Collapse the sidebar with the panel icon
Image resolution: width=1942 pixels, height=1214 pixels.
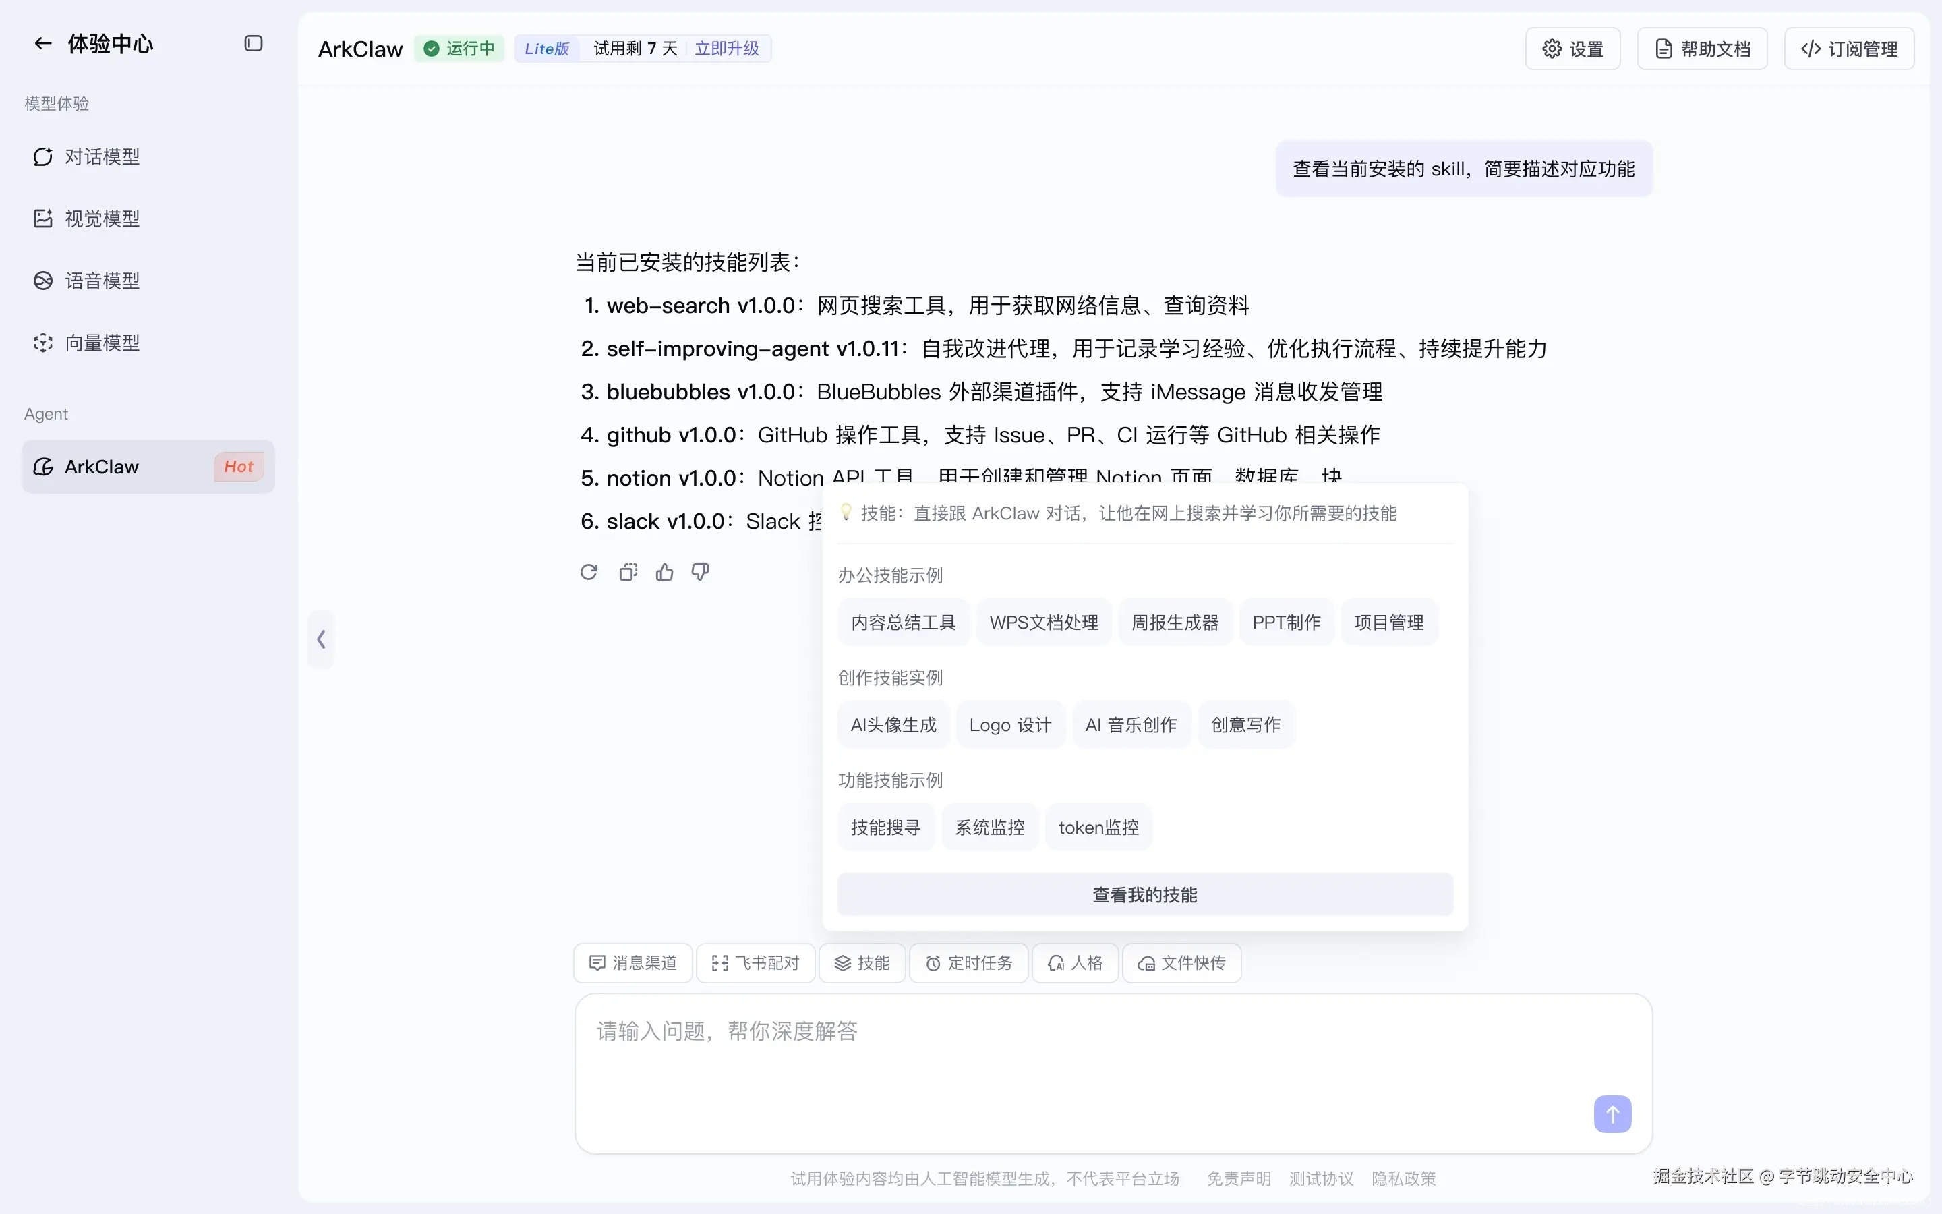(x=254, y=43)
